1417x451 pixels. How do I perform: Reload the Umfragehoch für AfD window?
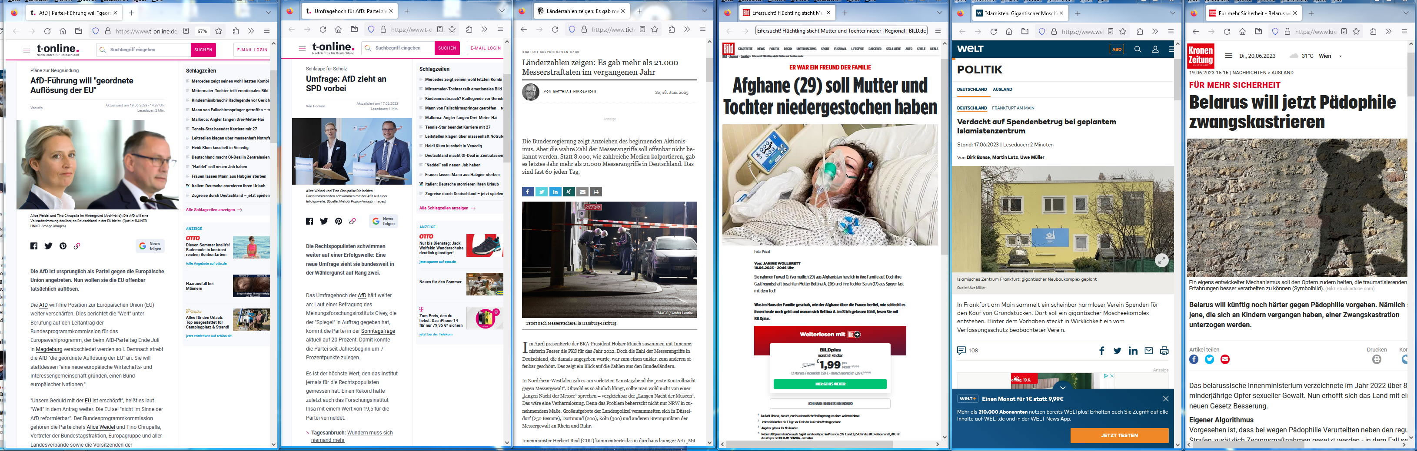323,29
